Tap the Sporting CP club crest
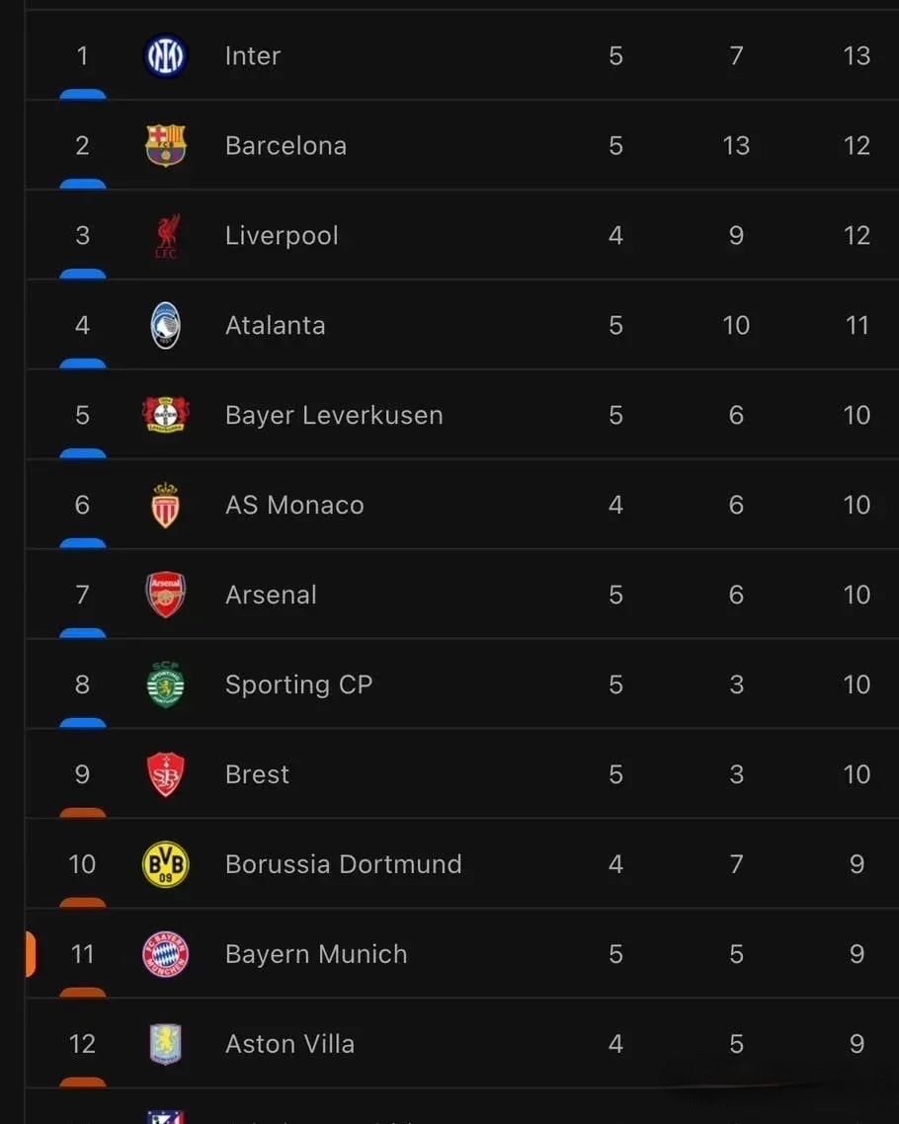This screenshot has width=899, height=1124. (x=165, y=684)
